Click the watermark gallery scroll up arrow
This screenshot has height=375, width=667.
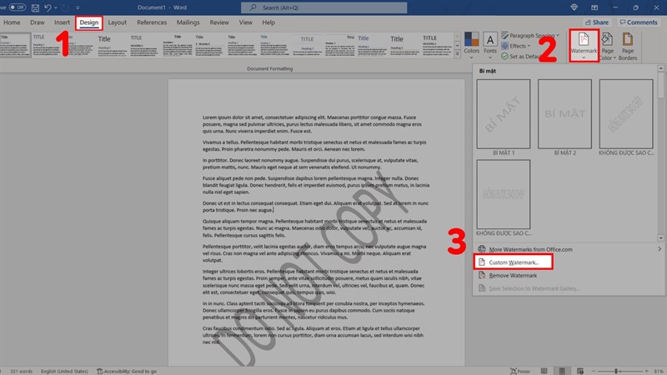pos(660,68)
